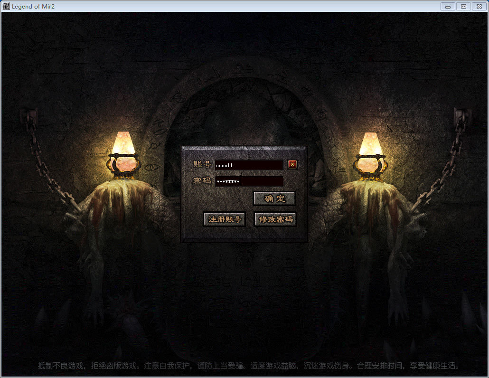The image size is (489, 378).
Task: Click the glowing lamp on the left
Action: (x=123, y=152)
